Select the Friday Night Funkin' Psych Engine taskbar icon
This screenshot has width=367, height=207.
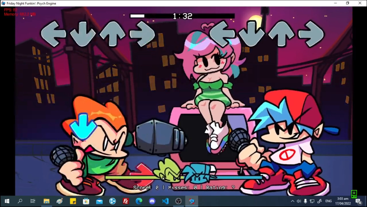[192, 201]
